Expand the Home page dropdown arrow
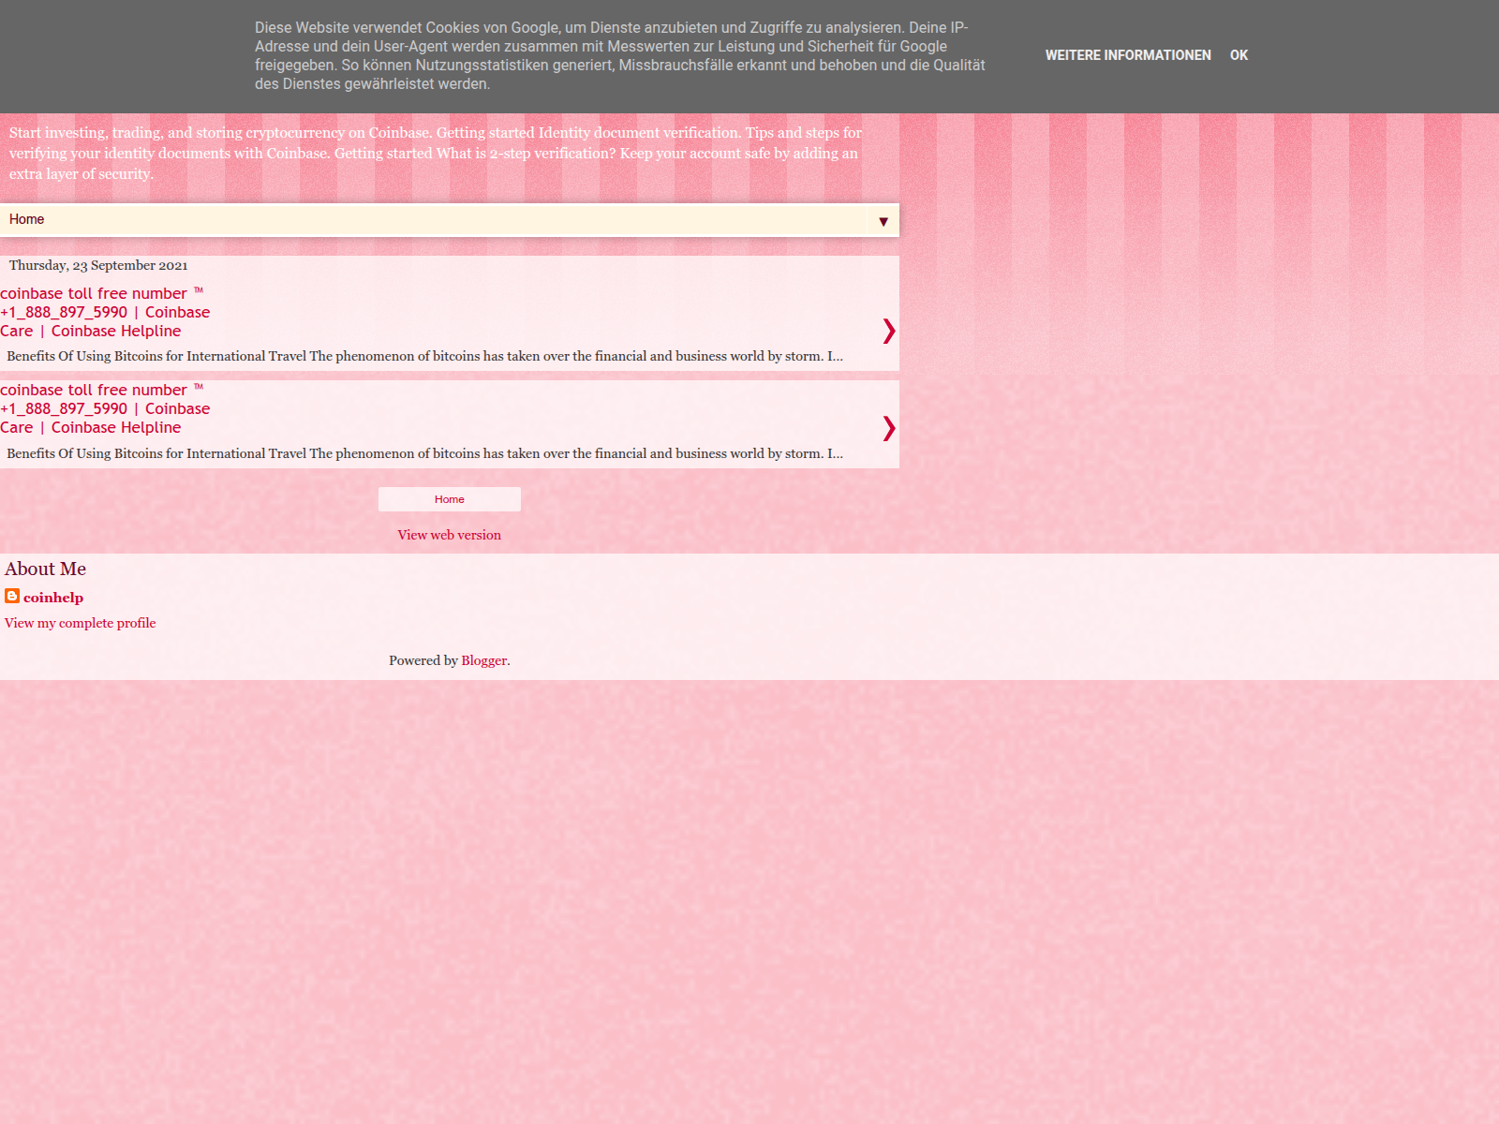The height and width of the screenshot is (1124, 1499). [883, 221]
